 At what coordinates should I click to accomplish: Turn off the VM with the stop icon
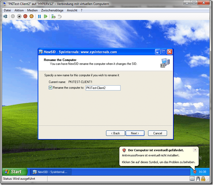coord(19,16)
